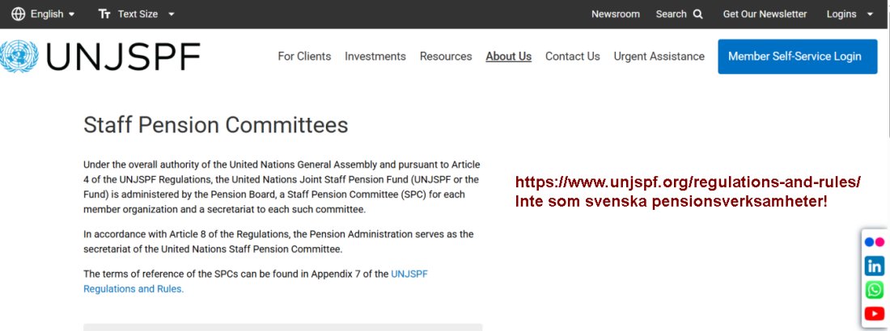This screenshot has height=331, width=890.
Task: Click the Get Our Newsletter link
Action: [765, 15]
